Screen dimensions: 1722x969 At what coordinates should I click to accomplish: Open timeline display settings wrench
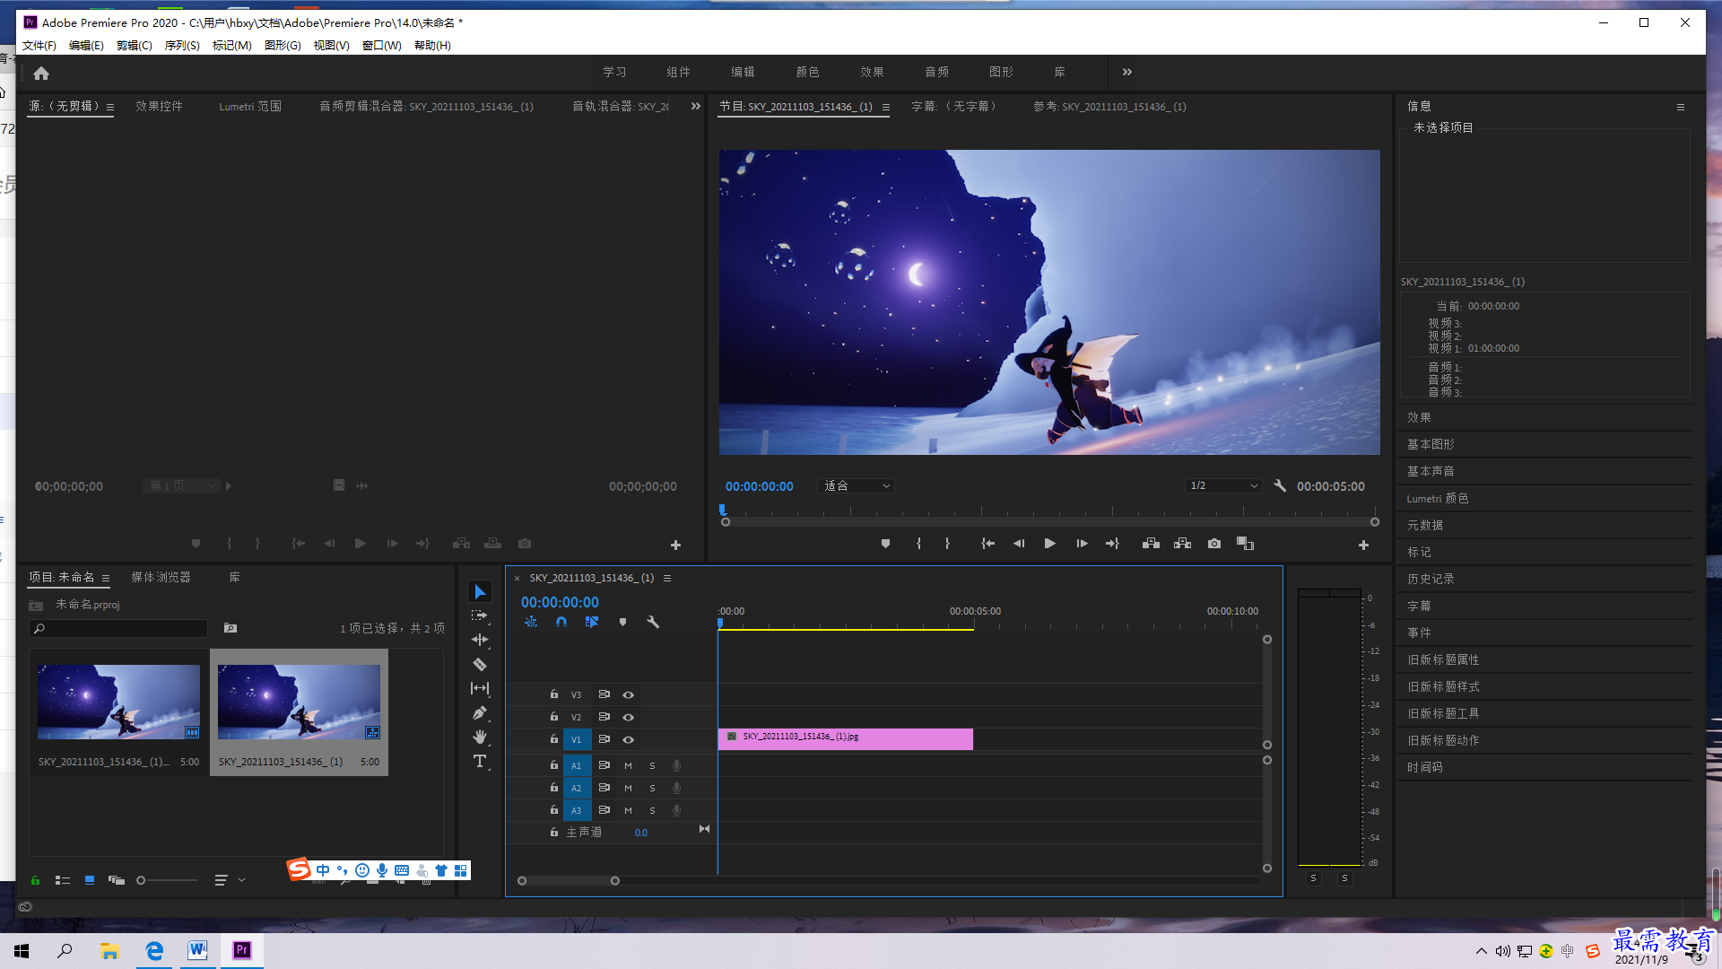(x=653, y=622)
